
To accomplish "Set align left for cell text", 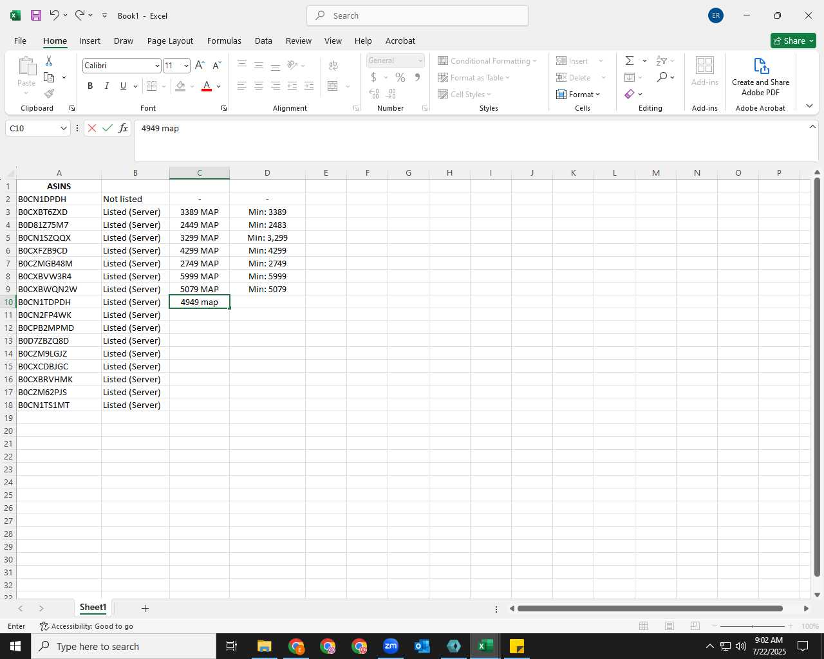I will 242,86.
